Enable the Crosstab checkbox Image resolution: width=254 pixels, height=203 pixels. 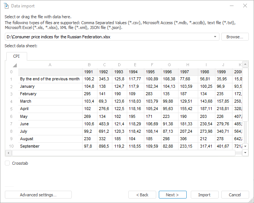7,163
